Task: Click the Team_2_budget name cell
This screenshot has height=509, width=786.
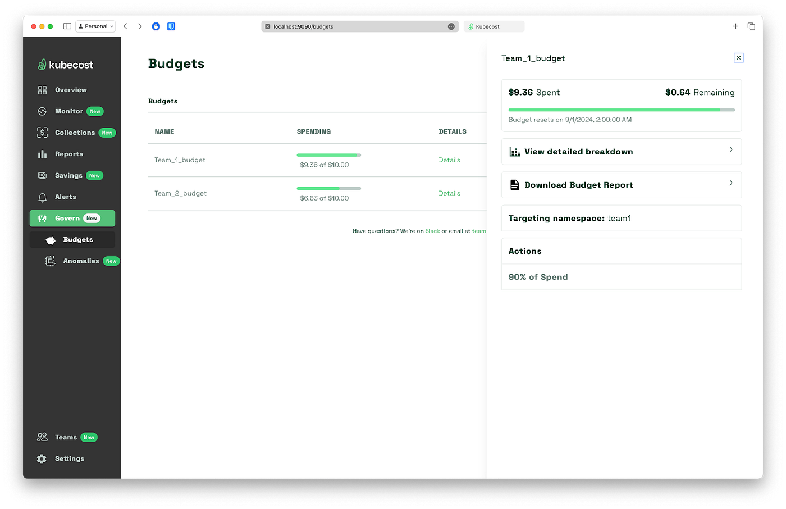Action: pyautogui.click(x=181, y=193)
